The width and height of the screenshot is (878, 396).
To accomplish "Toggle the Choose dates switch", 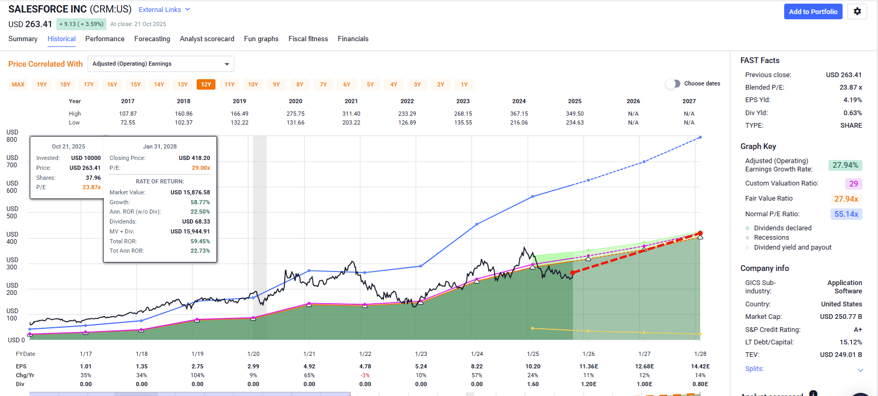I will 673,84.
